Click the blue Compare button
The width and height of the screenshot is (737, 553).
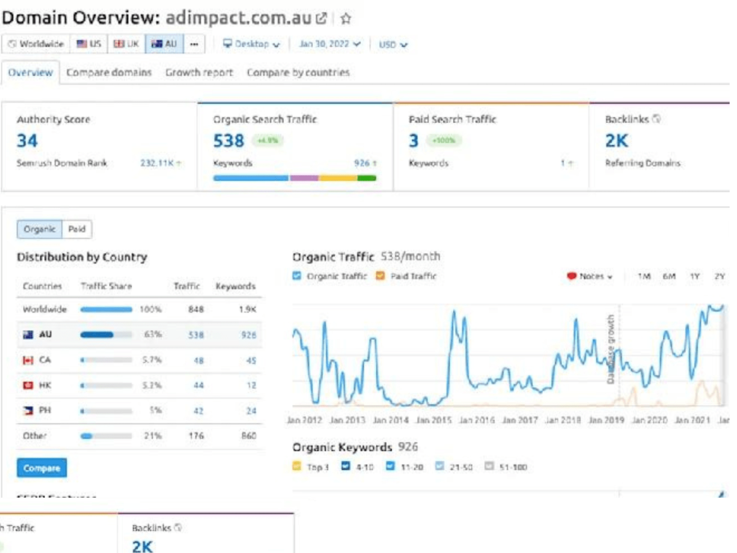pyautogui.click(x=42, y=468)
